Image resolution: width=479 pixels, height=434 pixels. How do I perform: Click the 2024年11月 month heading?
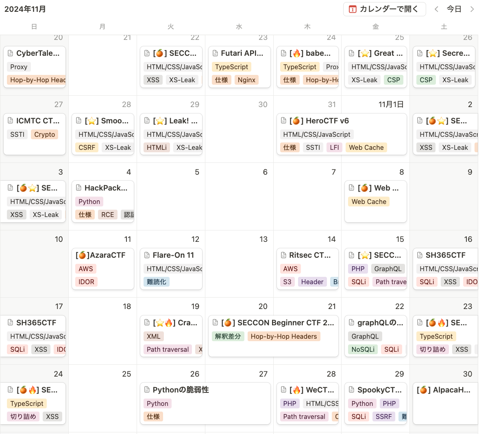[25, 9]
